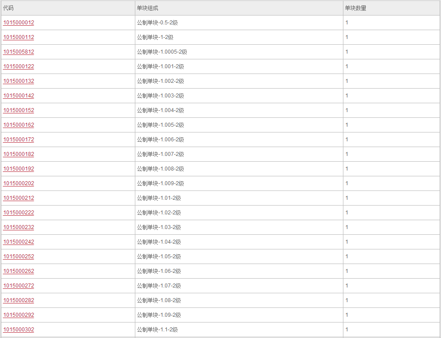This screenshot has width=441, height=338.
Task: Open code link 1015000272
Action: (x=19, y=285)
